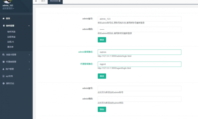Expand the 充值卡管理 menu arrow

point(29,55)
